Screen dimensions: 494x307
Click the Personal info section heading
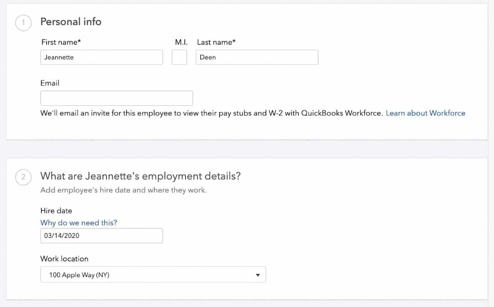pos(71,22)
